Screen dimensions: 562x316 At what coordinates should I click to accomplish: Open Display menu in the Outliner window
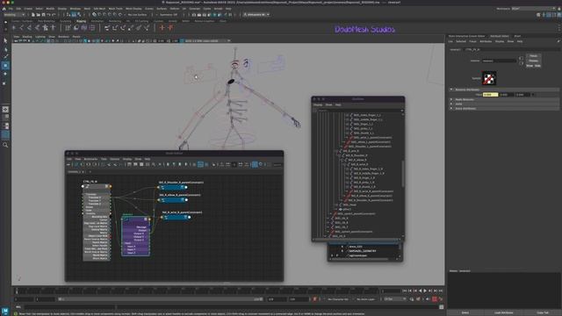(x=318, y=105)
